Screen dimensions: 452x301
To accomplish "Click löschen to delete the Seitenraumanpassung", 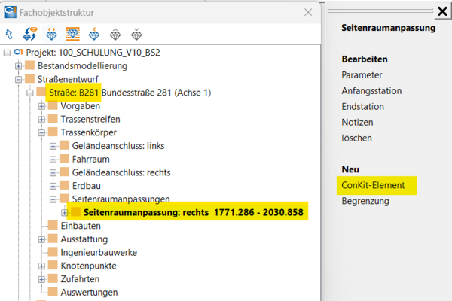I will click(356, 138).
